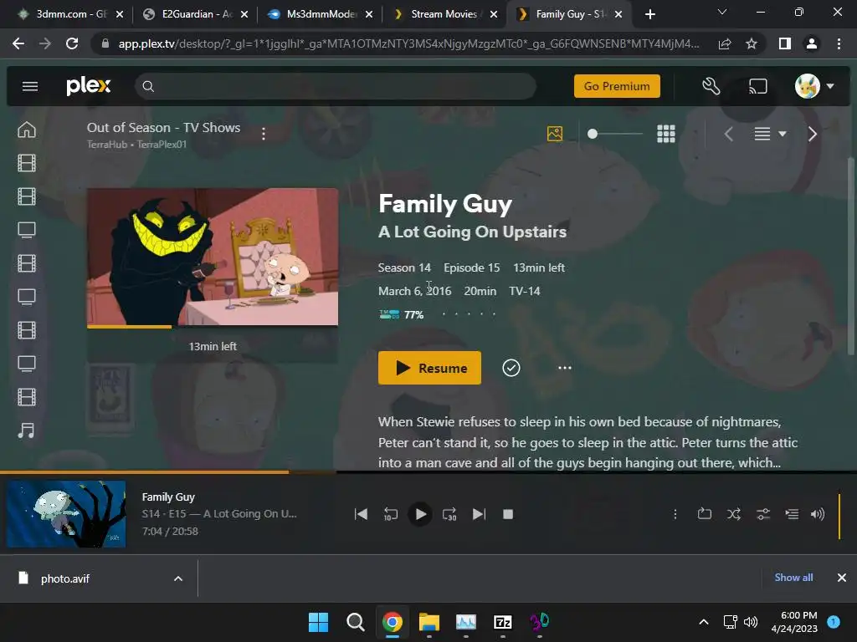
Task: Open the cast to device icon
Action: (757, 86)
